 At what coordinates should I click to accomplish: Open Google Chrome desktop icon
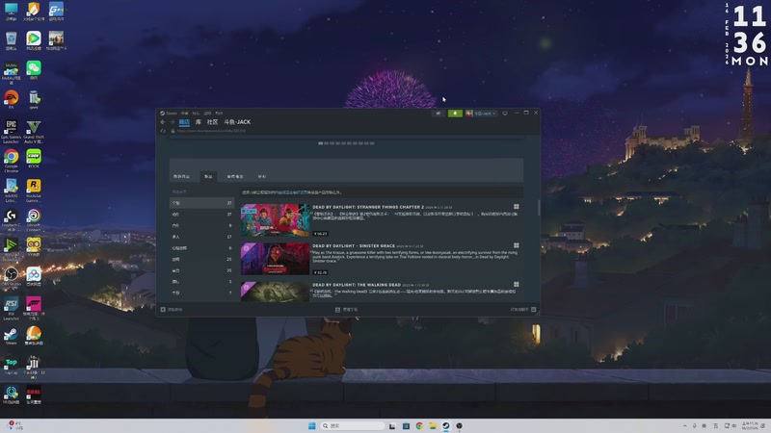coord(11,161)
